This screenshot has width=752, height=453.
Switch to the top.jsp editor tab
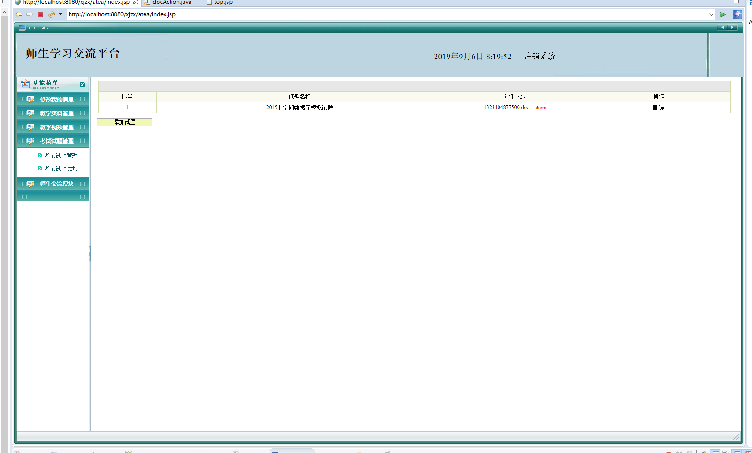[219, 2]
